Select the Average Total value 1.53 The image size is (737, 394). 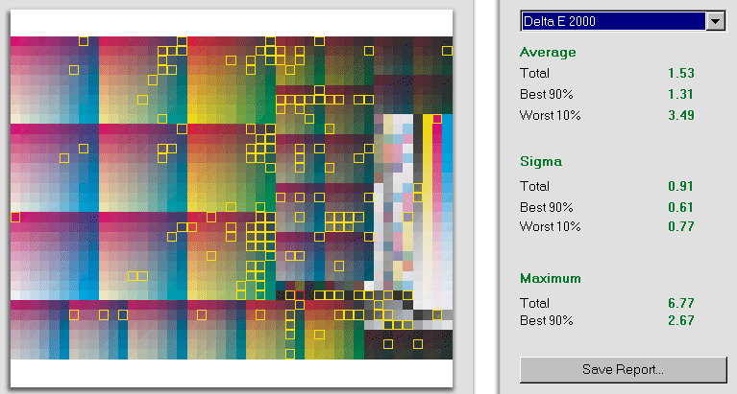(x=680, y=73)
